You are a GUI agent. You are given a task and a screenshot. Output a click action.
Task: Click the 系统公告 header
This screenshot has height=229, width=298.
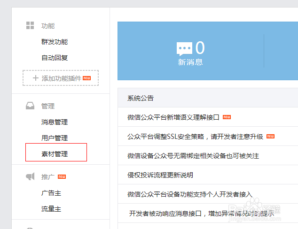[x=141, y=98]
